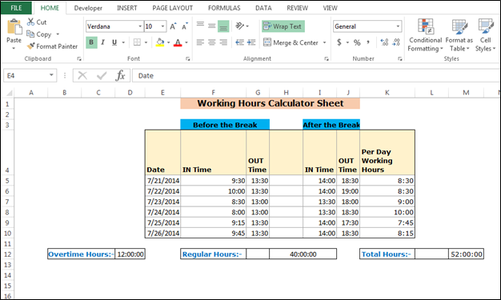Open the Font dialog launcher
Screen dimensions: 501x300
tap(188, 58)
